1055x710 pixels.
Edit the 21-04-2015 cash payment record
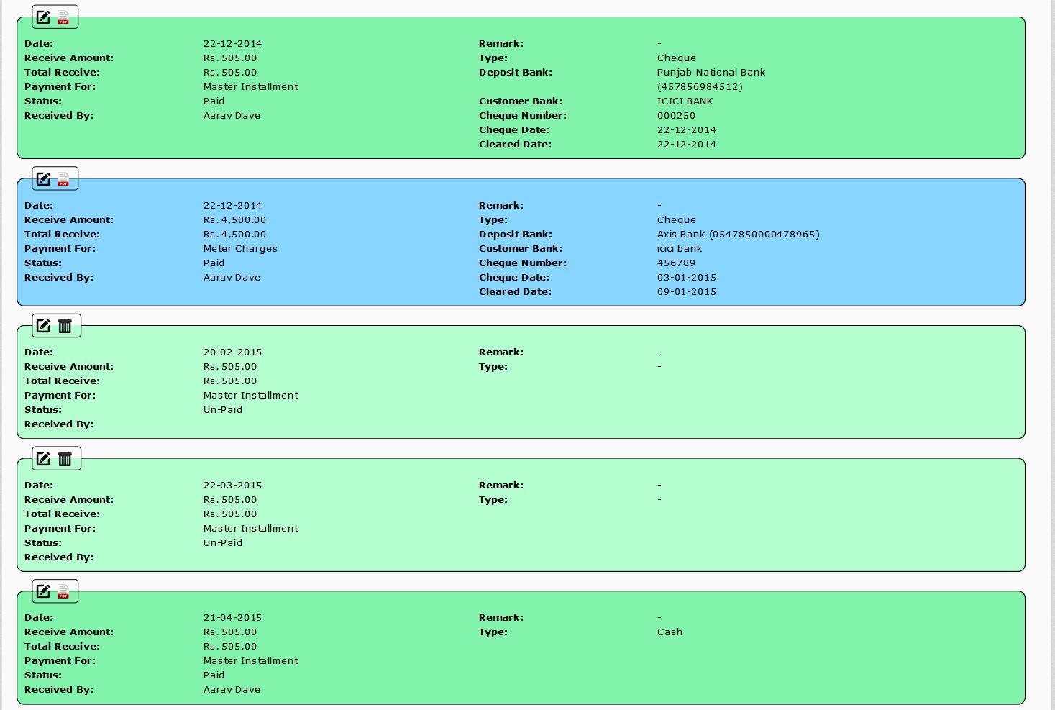click(x=43, y=591)
